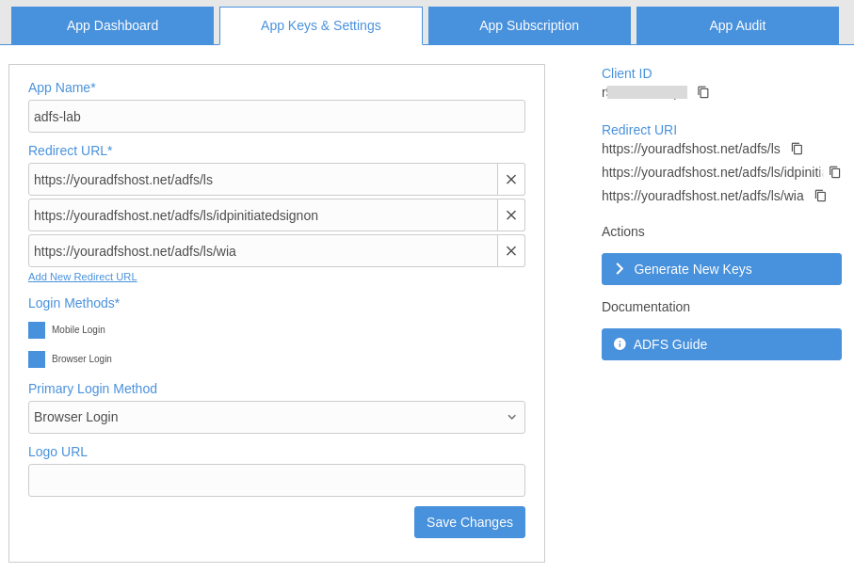Remove the idpinitiatedsignon redirect URL entry
Image resolution: width=854 pixels, height=573 pixels.
(510, 215)
